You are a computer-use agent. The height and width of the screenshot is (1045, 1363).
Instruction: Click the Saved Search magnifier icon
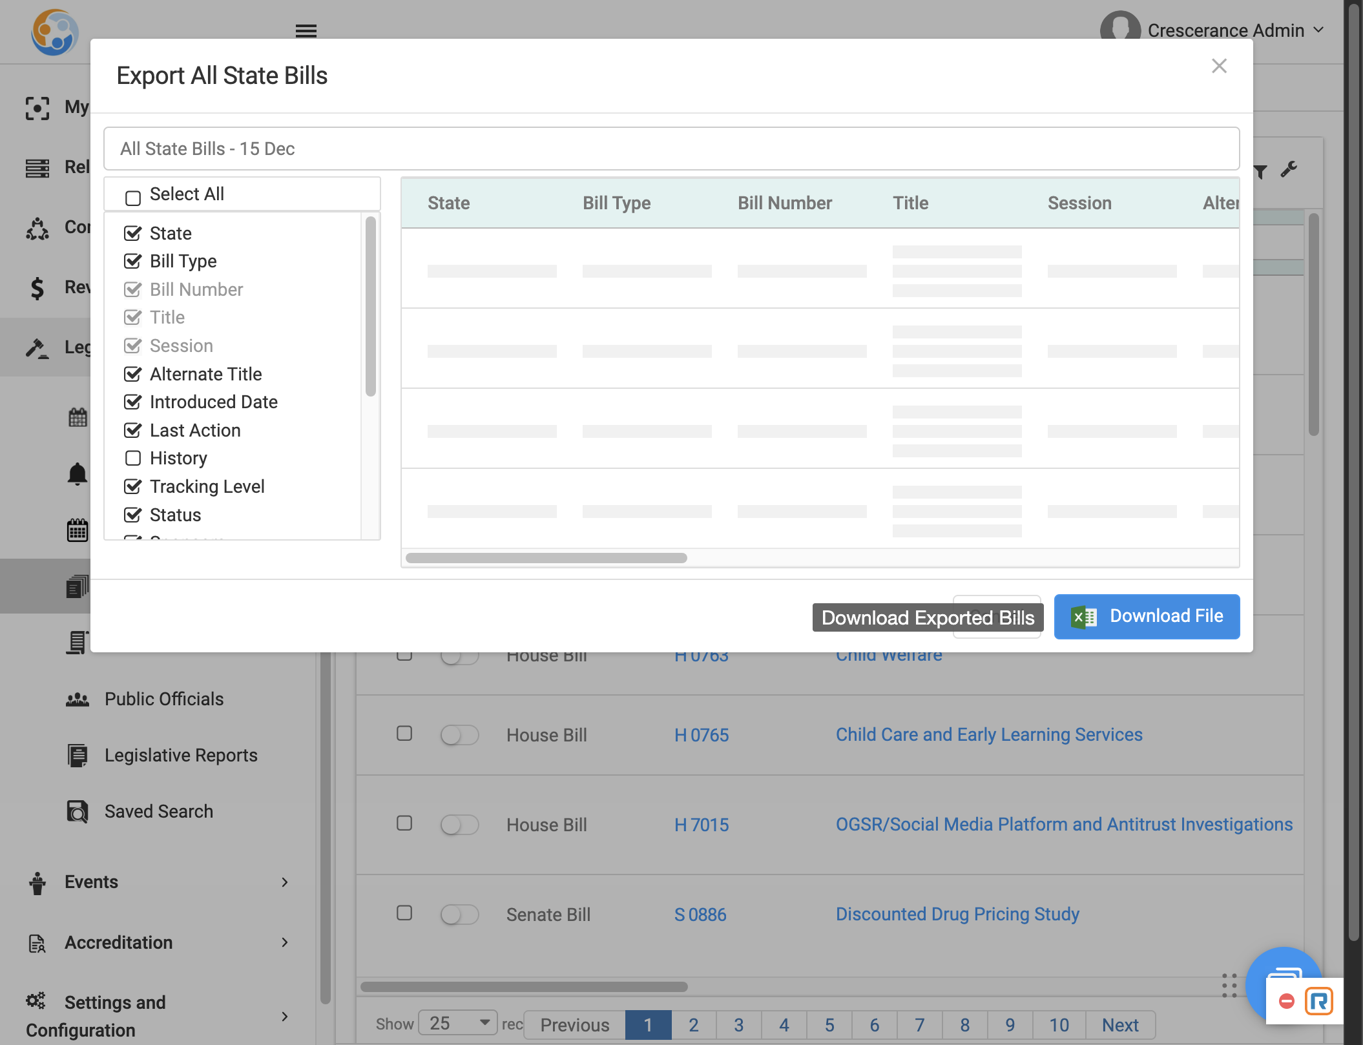pos(78,811)
